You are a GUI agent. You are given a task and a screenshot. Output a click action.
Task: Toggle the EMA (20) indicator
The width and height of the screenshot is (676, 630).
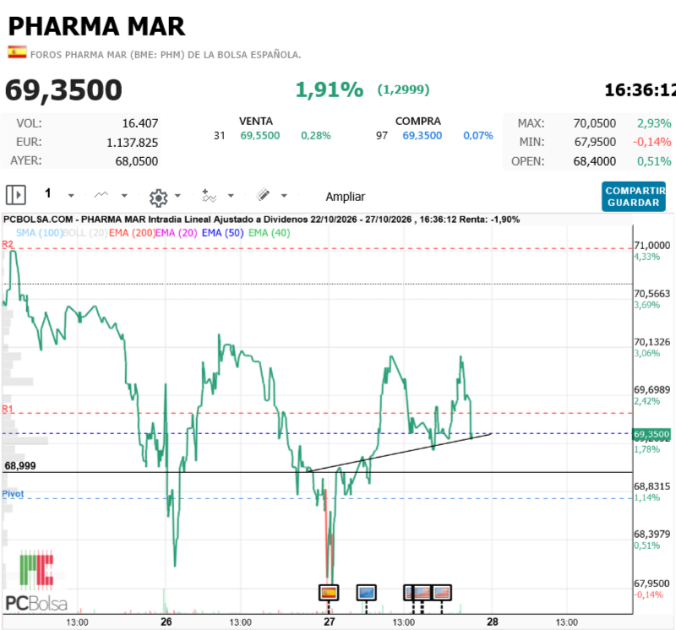pyautogui.click(x=177, y=233)
